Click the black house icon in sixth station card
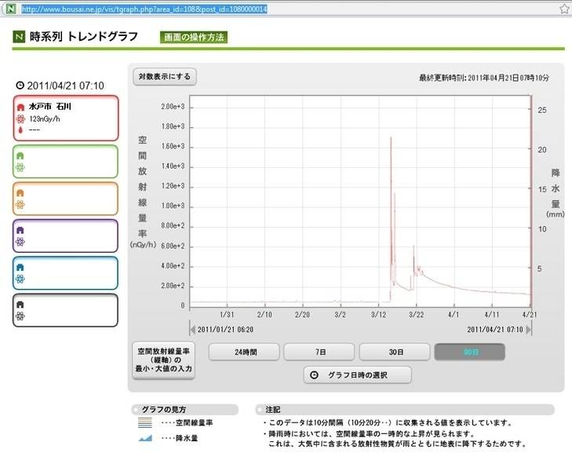 tap(20, 305)
